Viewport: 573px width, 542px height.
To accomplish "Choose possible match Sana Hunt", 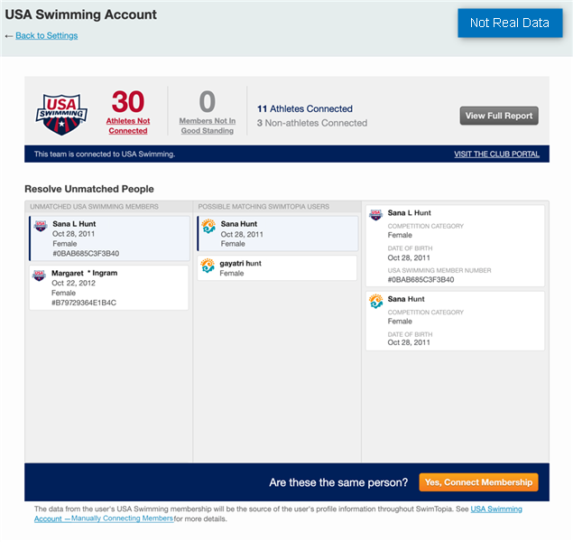I will click(277, 234).
